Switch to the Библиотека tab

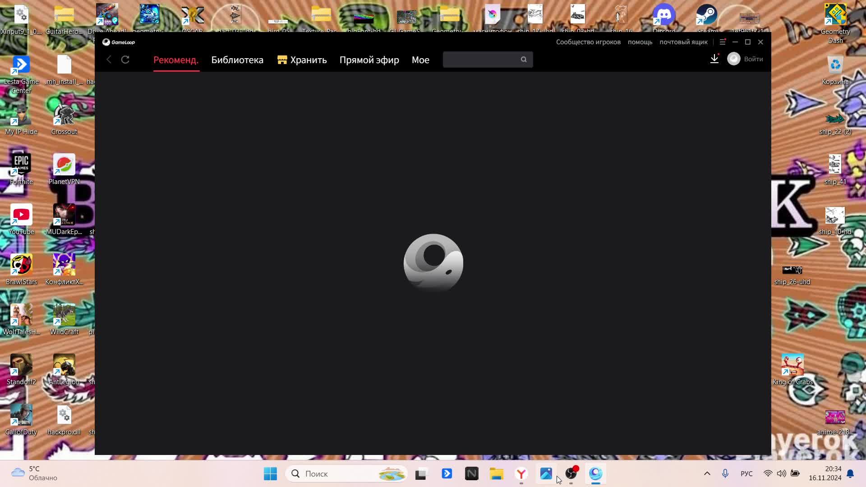coord(237,60)
